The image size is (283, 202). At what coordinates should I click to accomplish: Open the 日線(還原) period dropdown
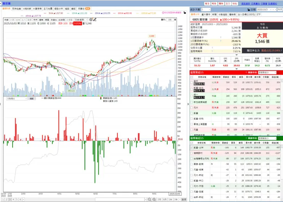pos(81,20)
